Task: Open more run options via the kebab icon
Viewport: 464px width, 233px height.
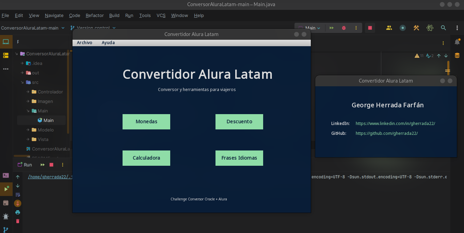Action: (x=356, y=28)
